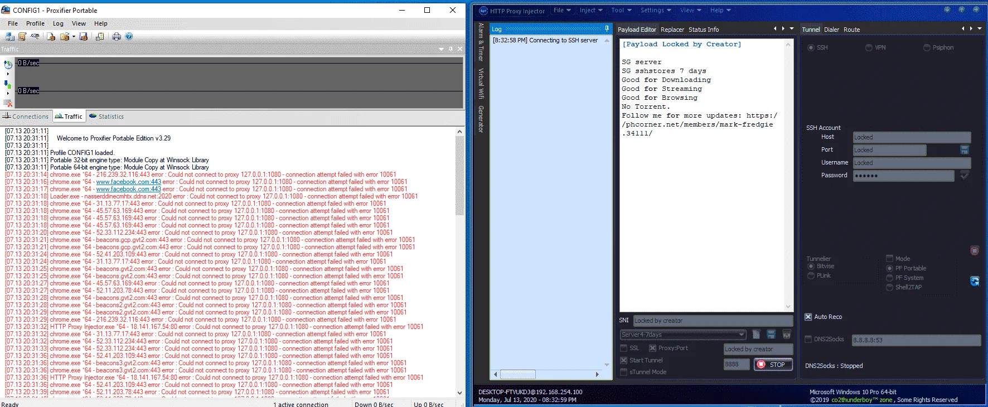988x407 pixels.
Task: Open the Server4-7days server dropdown
Action: click(x=683, y=335)
